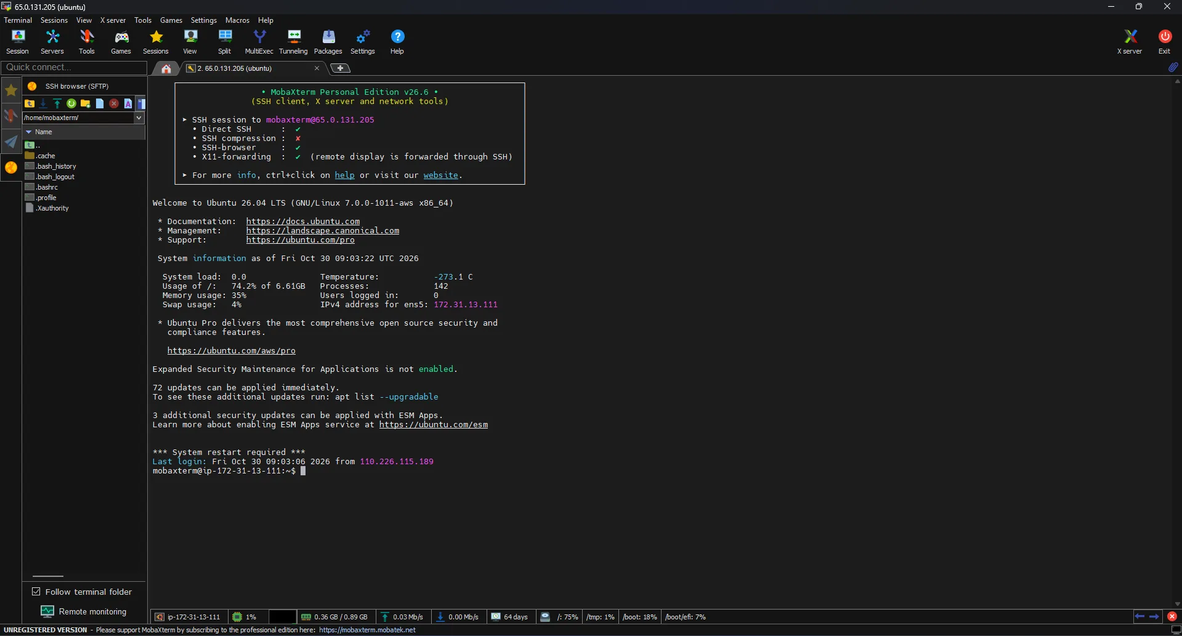Click Remote monitoring button
This screenshot has height=636, width=1182.
[x=84, y=611]
